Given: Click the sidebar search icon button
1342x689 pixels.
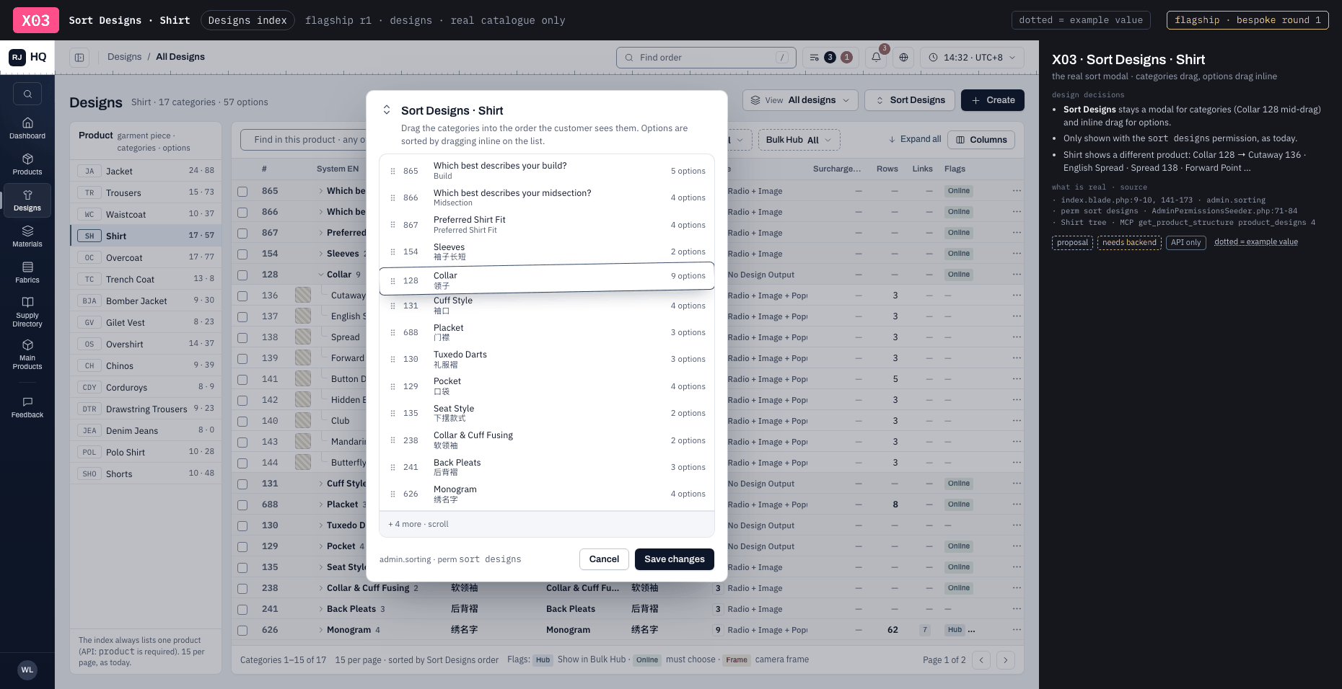Looking at the screenshot, I should [x=27, y=94].
